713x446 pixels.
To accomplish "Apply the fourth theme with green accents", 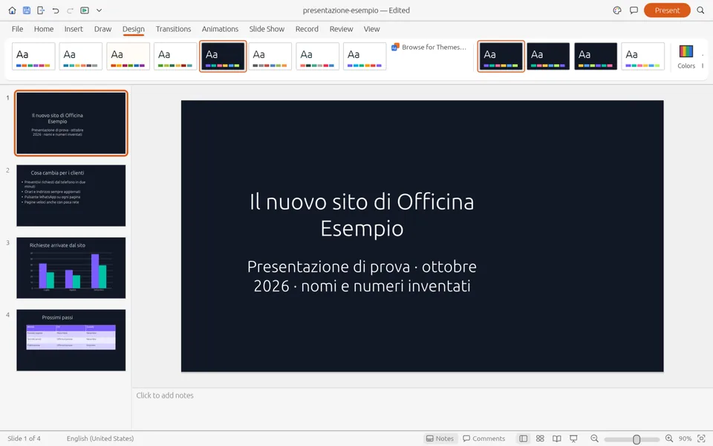I will click(175, 56).
